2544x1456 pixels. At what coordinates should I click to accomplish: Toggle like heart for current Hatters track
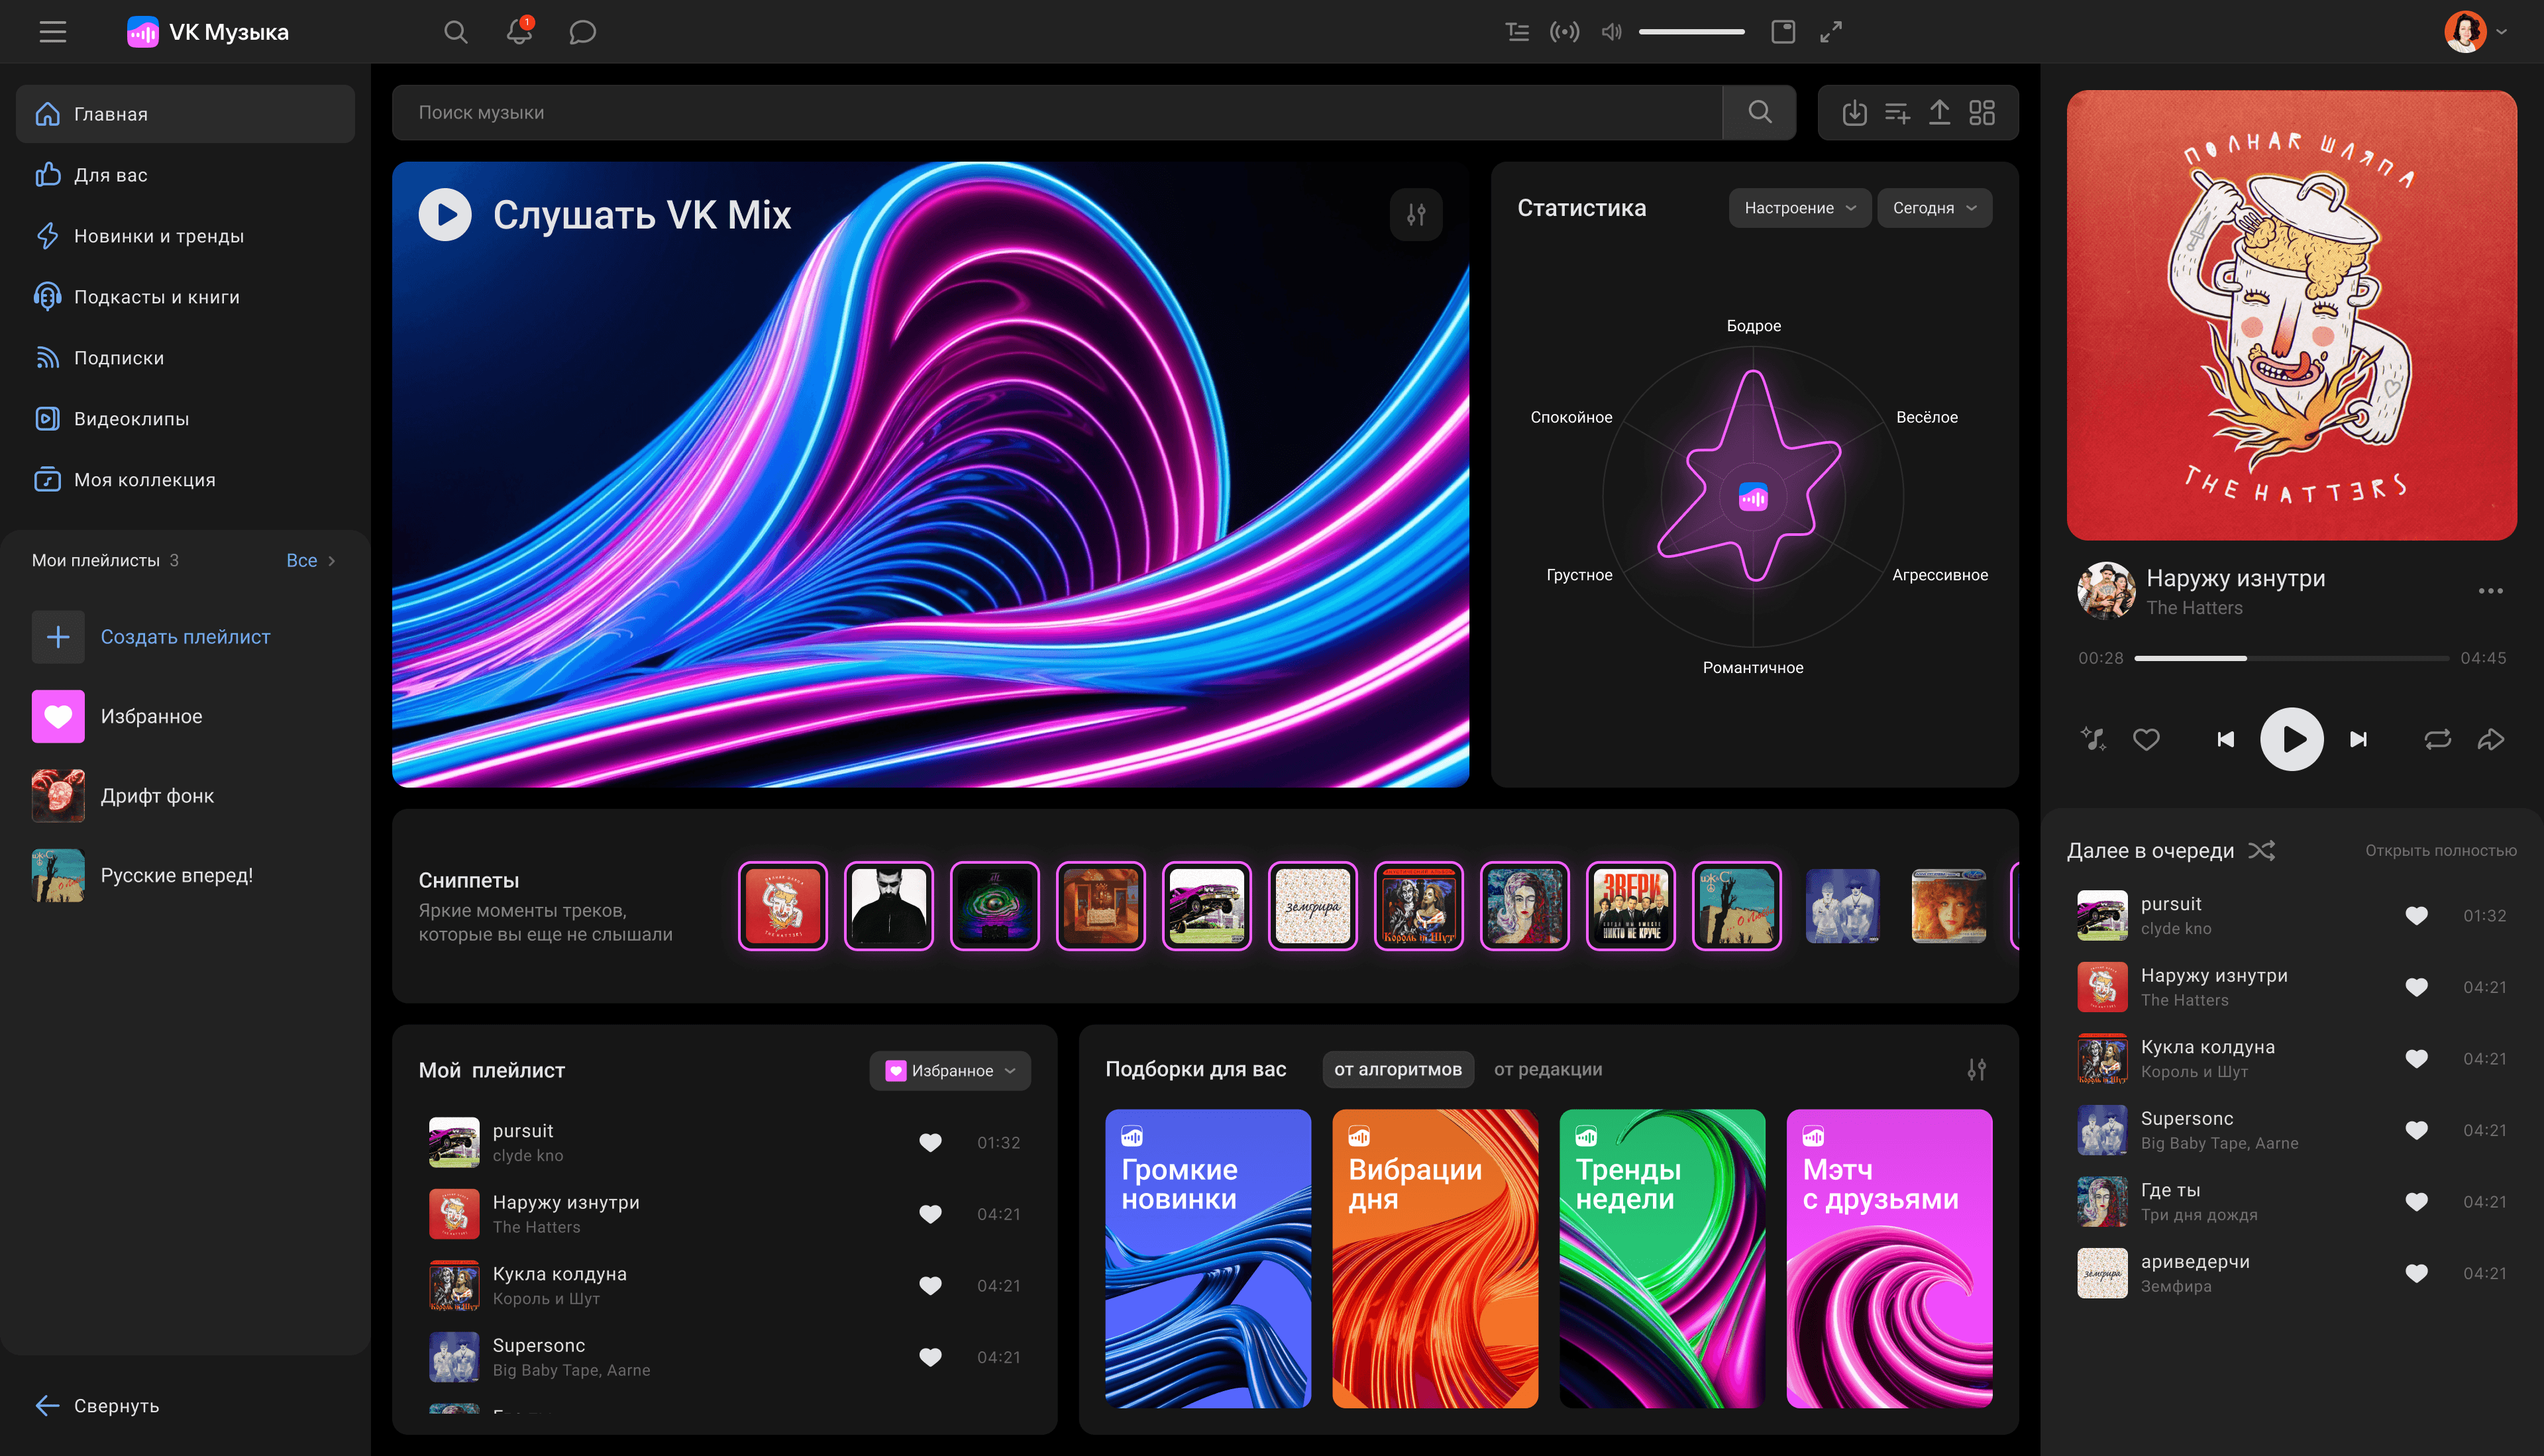pos(2146,739)
